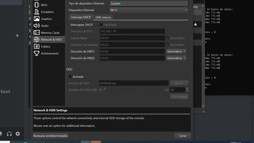This screenshot has width=254, height=143.
Task: Click the Crear imagen button
Action: 179,97
